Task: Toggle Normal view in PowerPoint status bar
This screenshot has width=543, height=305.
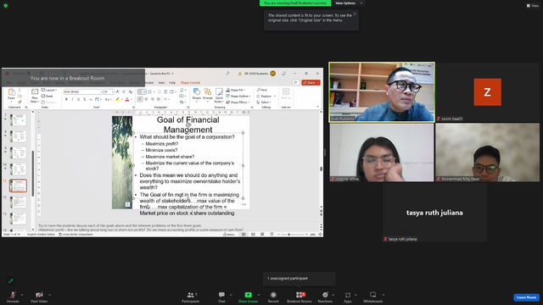Action: click(244, 235)
